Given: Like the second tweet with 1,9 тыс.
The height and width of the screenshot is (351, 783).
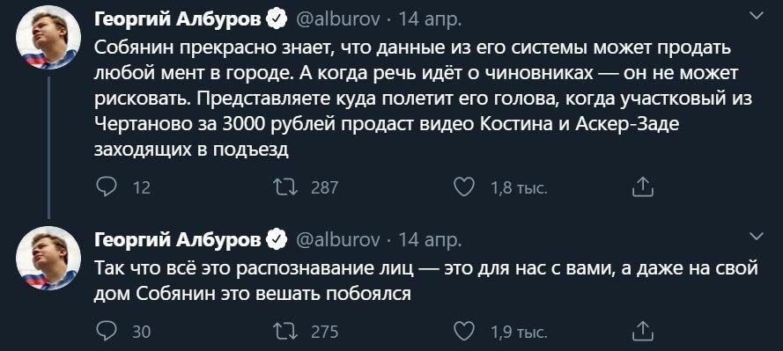Looking at the screenshot, I should point(464,331).
